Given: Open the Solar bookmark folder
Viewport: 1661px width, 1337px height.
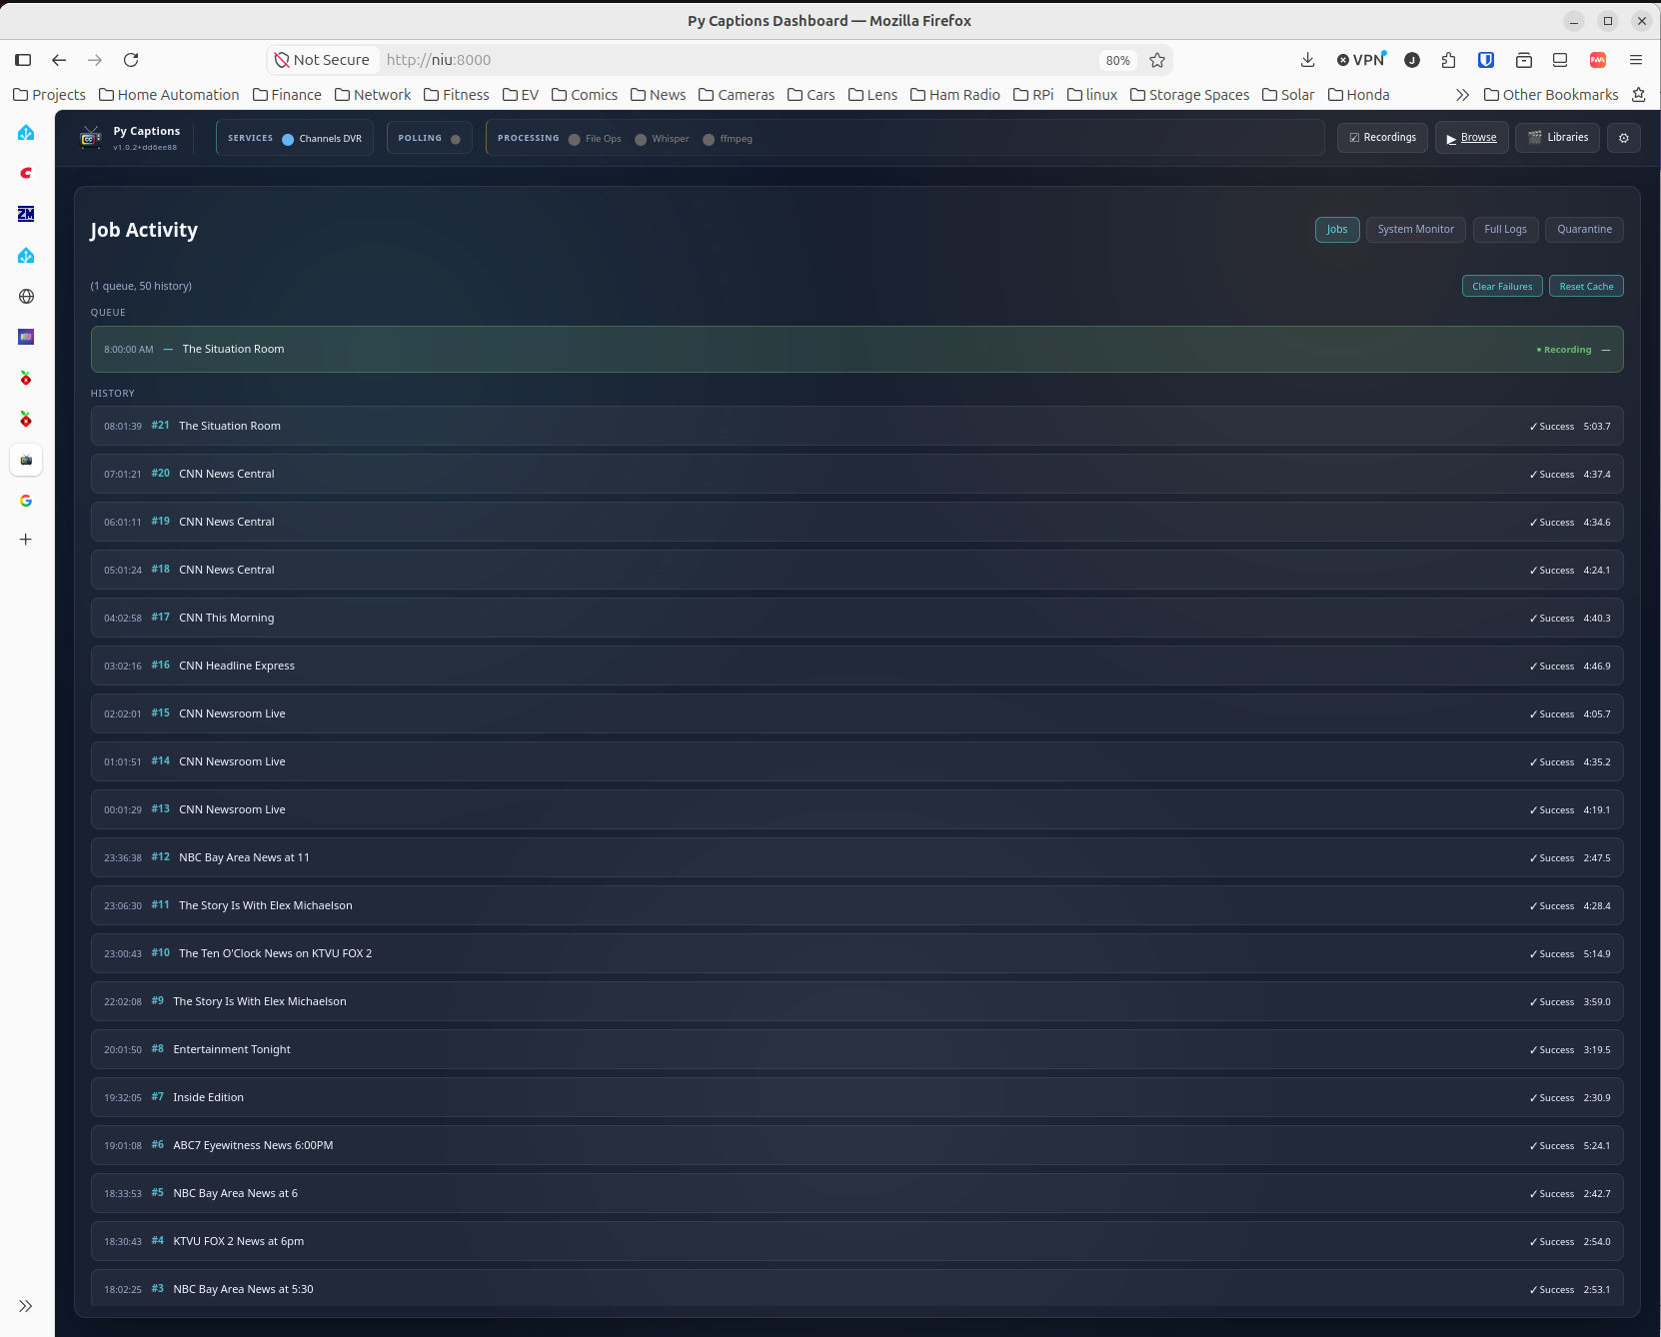Looking at the screenshot, I should pyautogui.click(x=1288, y=95).
